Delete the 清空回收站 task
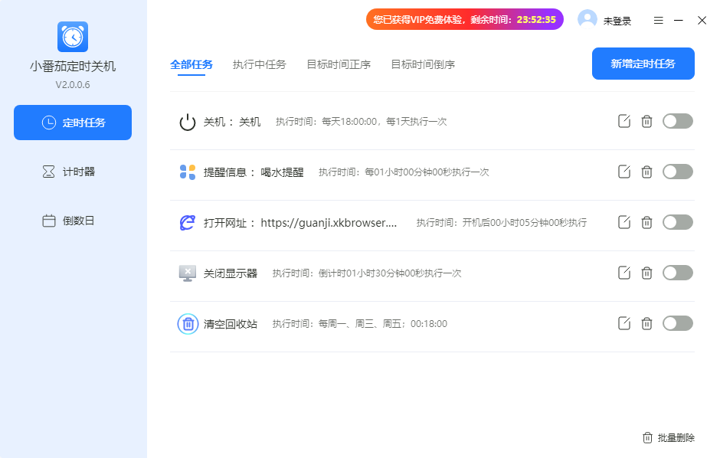The image size is (720, 458). (x=646, y=323)
